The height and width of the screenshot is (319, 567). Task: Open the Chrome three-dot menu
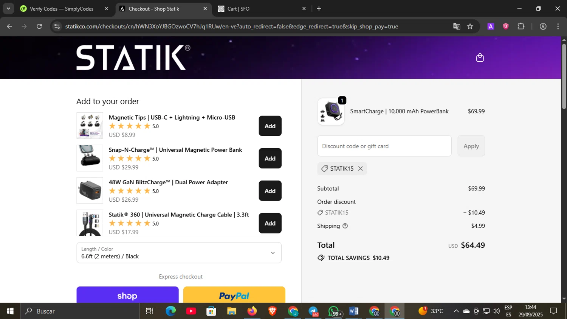[558, 26]
